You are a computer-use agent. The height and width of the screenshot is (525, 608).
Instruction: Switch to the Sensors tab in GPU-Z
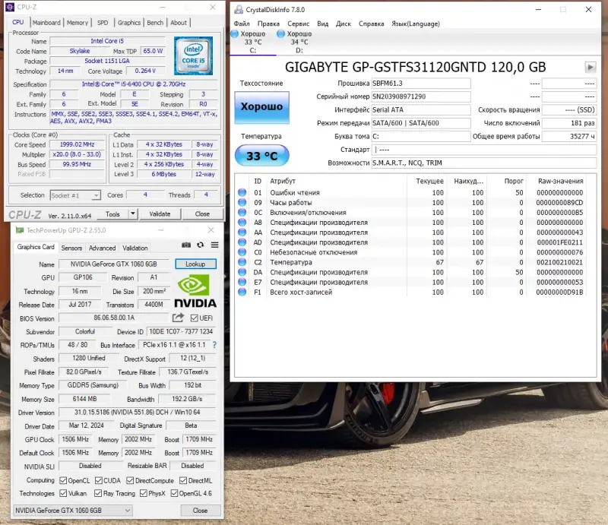71,248
